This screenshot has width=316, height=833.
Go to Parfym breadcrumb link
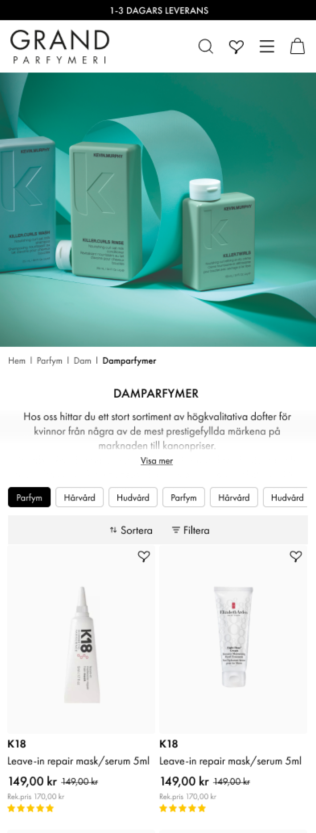50,361
